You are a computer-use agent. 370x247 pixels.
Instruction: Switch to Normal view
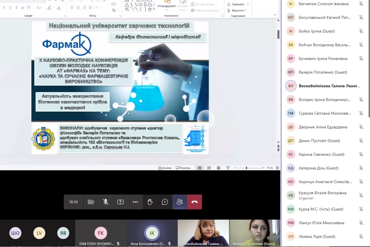(199, 168)
